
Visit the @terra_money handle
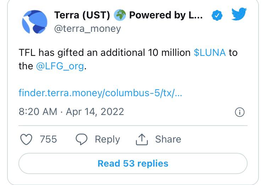point(87,29)
